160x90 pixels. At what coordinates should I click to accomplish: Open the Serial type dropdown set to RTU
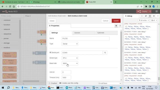(x=70, y=58)
